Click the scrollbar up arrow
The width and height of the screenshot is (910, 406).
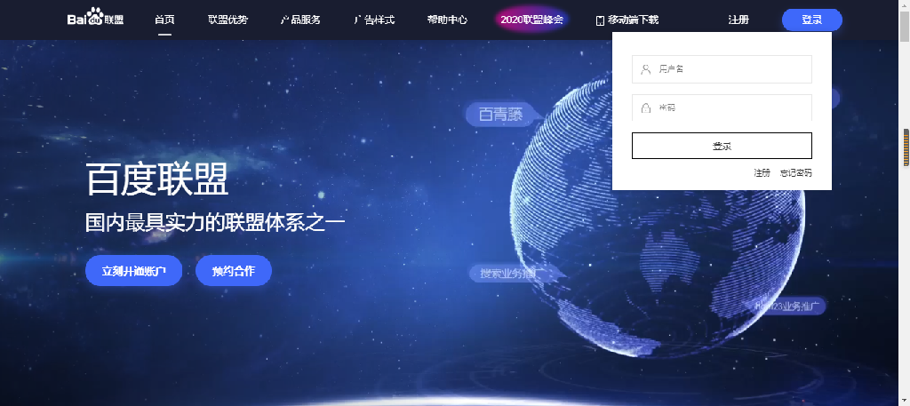[x=905, y=4]
